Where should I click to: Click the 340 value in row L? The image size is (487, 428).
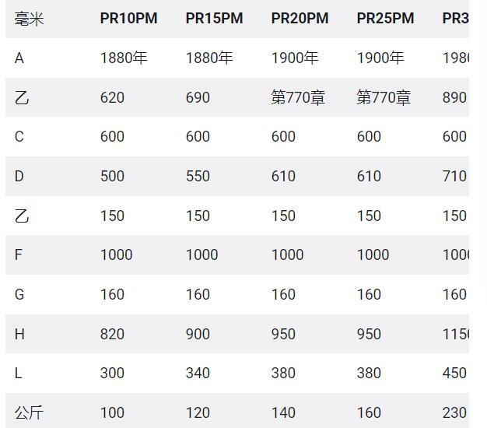[198, 373]
